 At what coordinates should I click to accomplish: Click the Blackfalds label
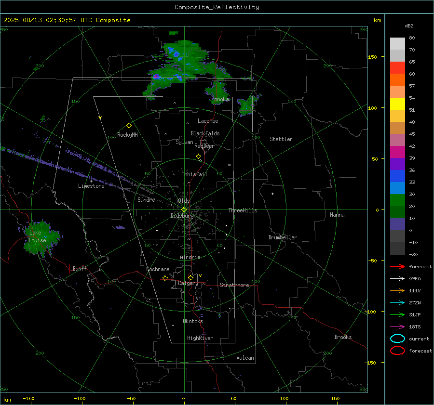click(205, 133)
